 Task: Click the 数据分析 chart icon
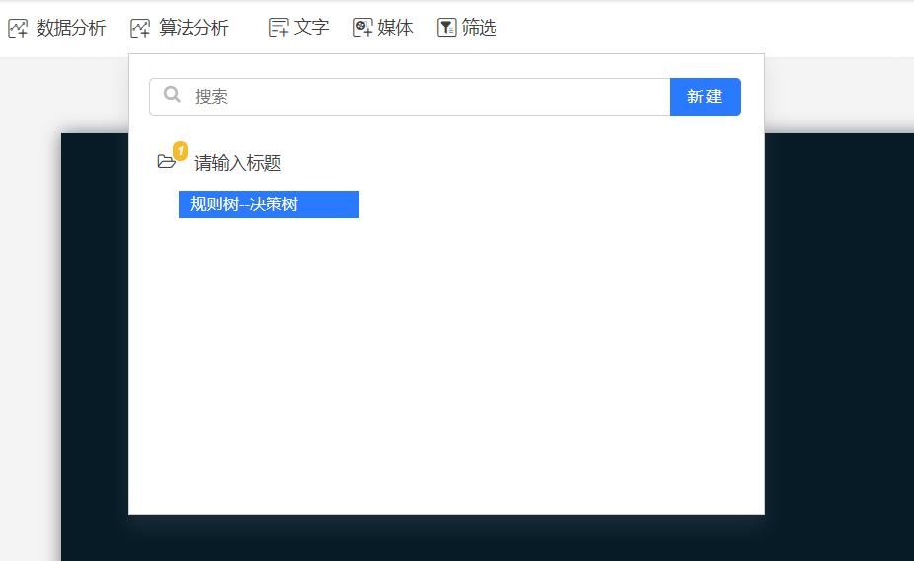[x=18, y=28]
